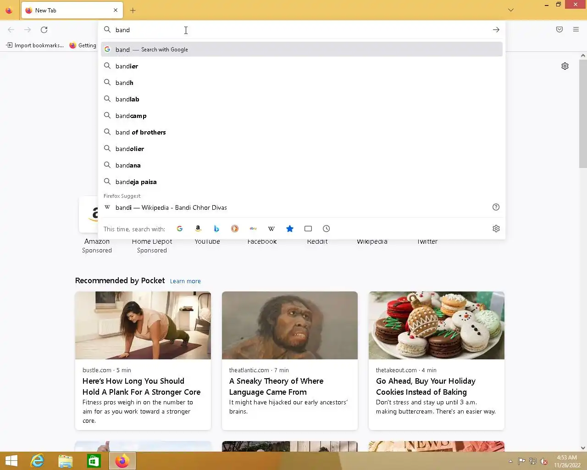Search with Wikipedia one-off icon

coord(271,229)
